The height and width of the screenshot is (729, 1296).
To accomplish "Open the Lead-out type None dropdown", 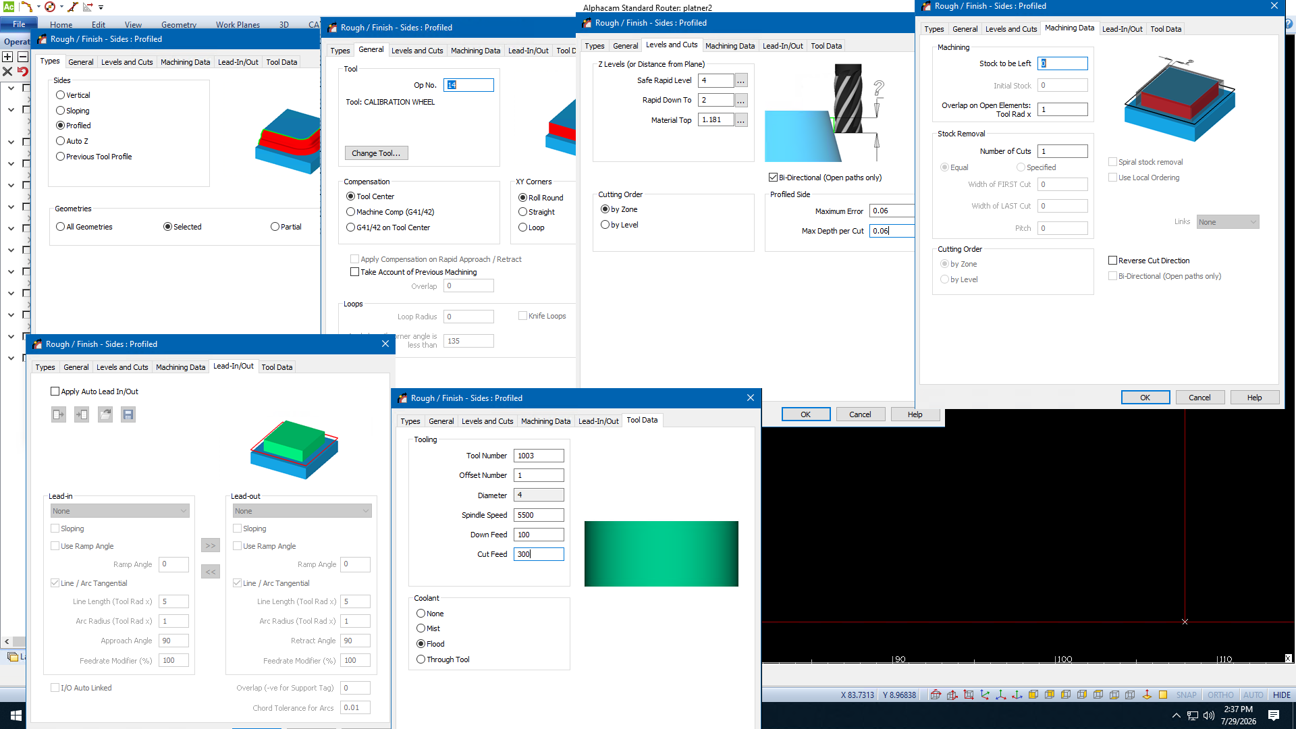I will click(x=302, y=511).
